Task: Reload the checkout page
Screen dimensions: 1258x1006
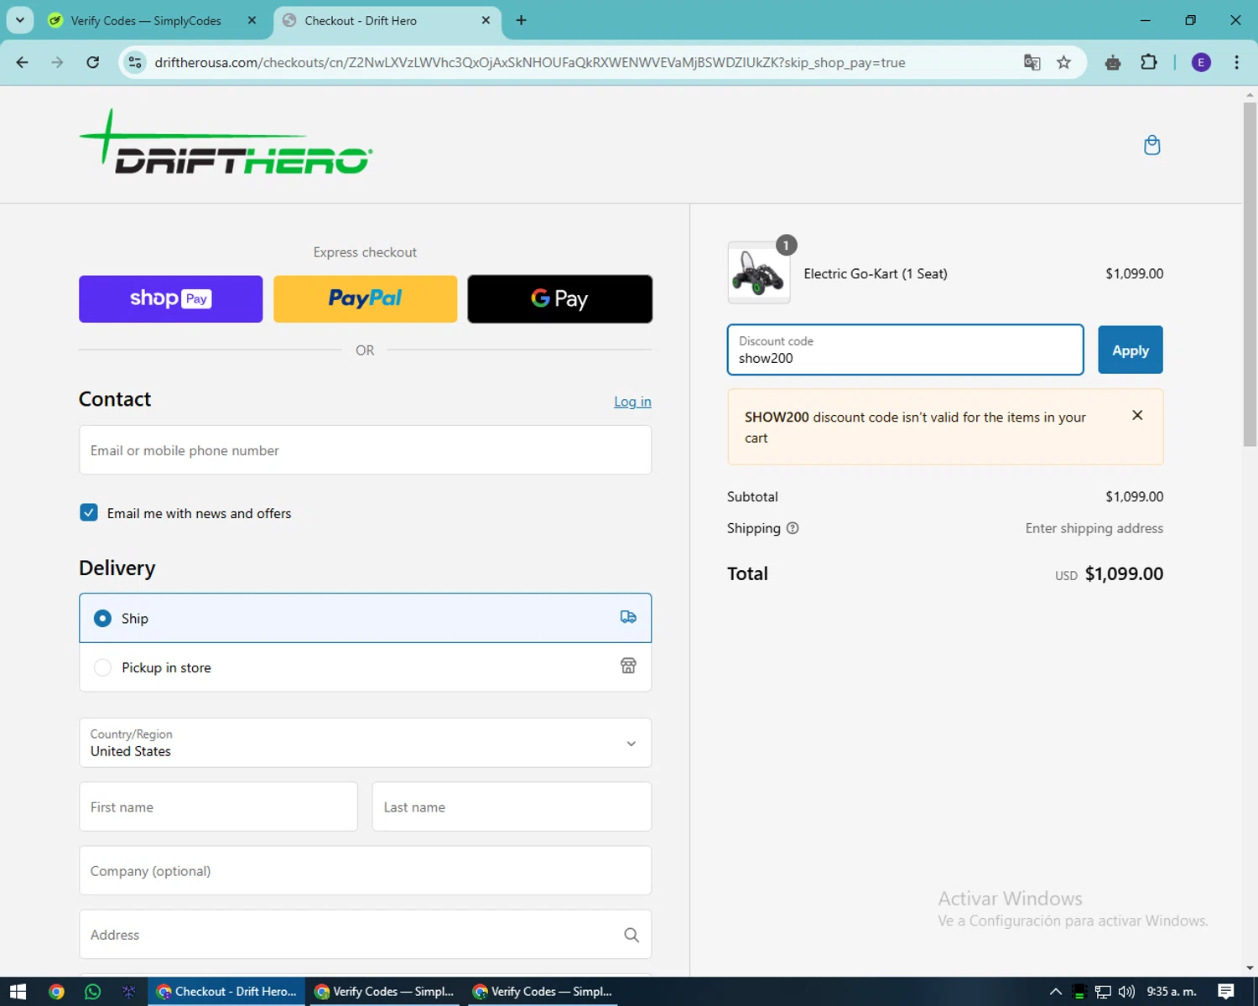Action: (93, 62)
